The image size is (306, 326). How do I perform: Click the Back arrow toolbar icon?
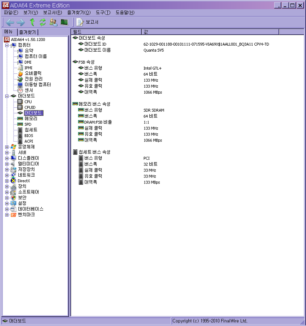[x=10, y=22]
